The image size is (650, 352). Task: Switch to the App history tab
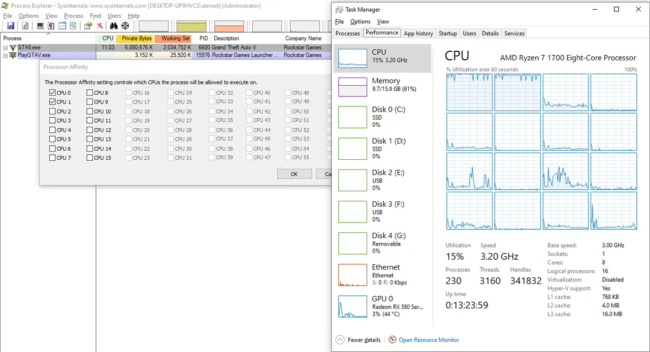[x=418, y=33]
